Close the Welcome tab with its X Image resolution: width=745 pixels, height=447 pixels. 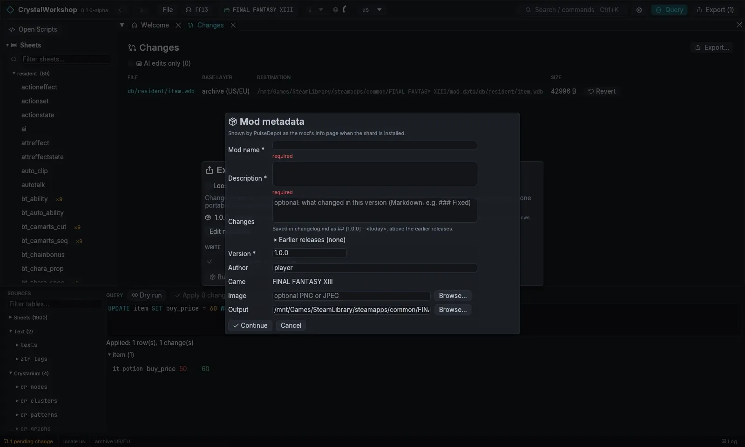tap(178, 25)
